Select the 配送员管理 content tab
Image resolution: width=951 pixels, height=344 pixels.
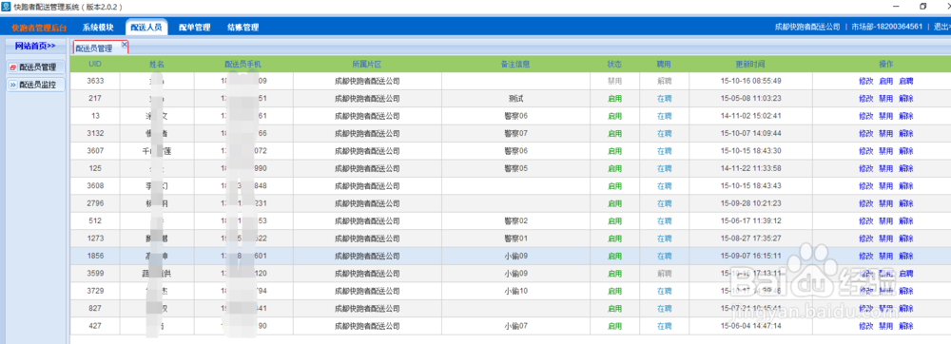pos(94,48)
